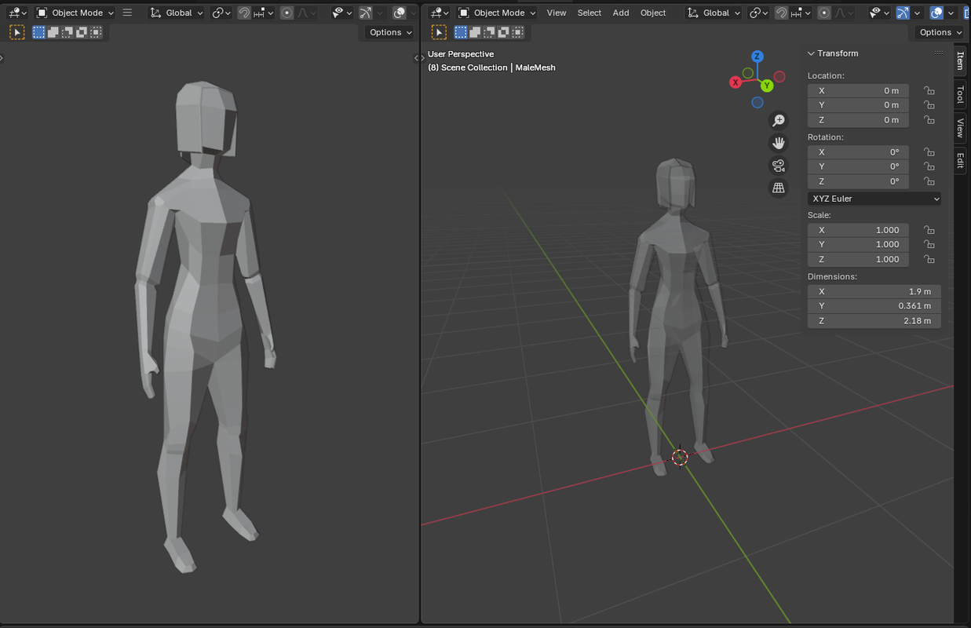Toggle the camera view button

tap(779, 166)
